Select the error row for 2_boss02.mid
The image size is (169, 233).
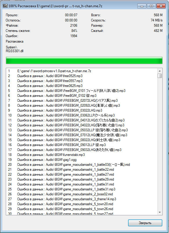tap(82, 194)
